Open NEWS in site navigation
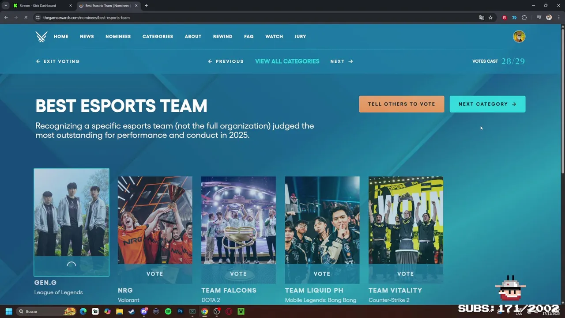Viewport: 565px width, 318px height. pyautogui.click(x=87, y=37)
